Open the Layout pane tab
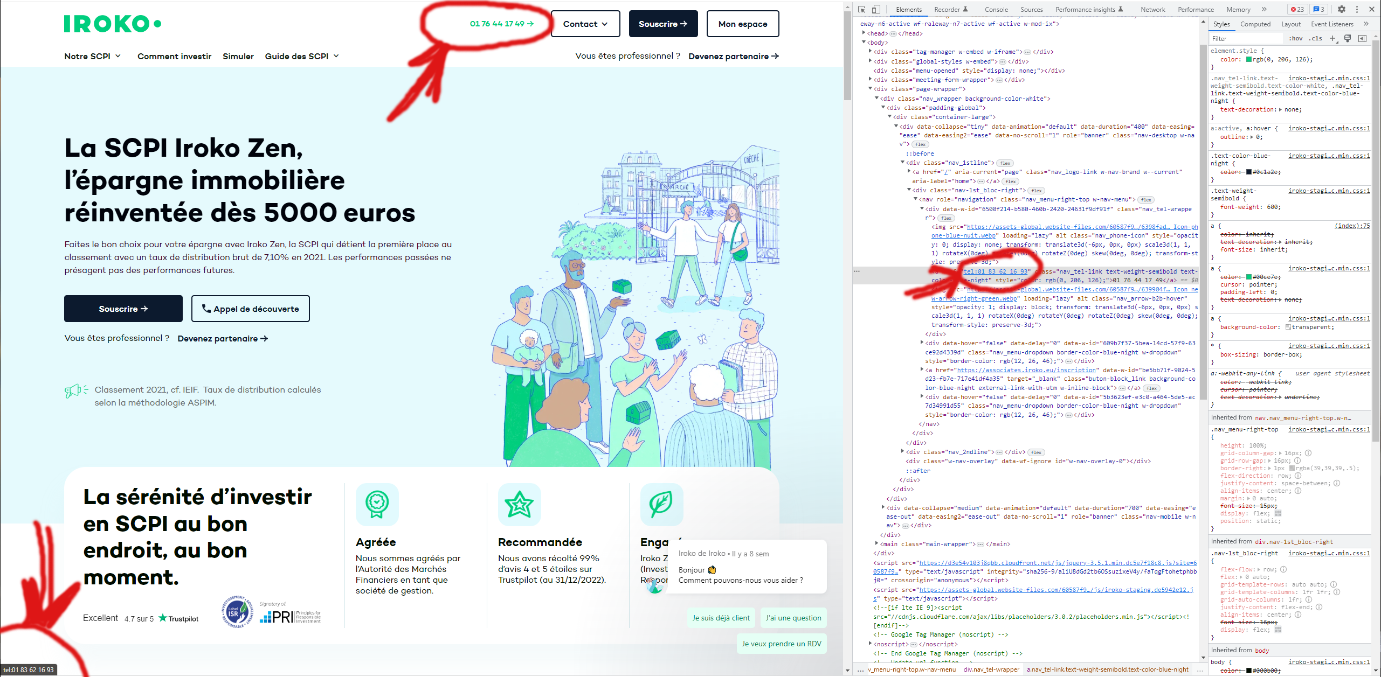 (1290, 24)
